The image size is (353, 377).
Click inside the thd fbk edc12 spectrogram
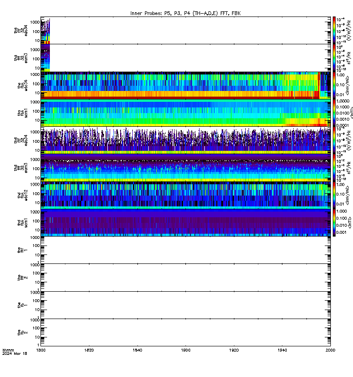[185, 195]
